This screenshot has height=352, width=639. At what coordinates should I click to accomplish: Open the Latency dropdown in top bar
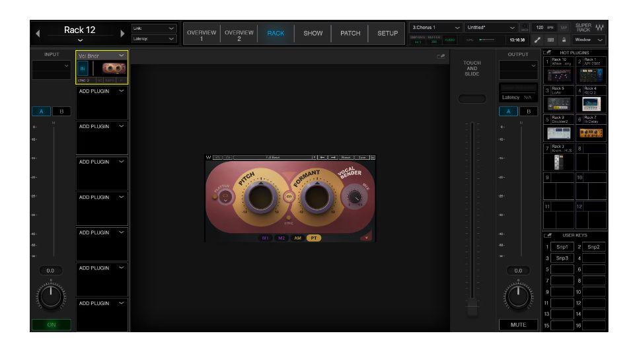[x=153, y=39]
